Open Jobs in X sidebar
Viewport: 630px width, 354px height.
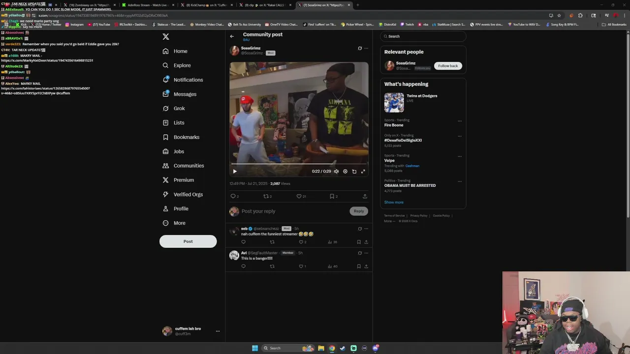[x=173, y=151]
